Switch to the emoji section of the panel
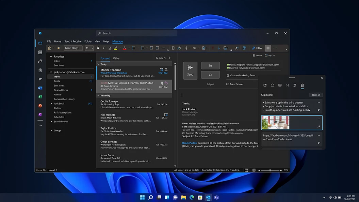 272,86
